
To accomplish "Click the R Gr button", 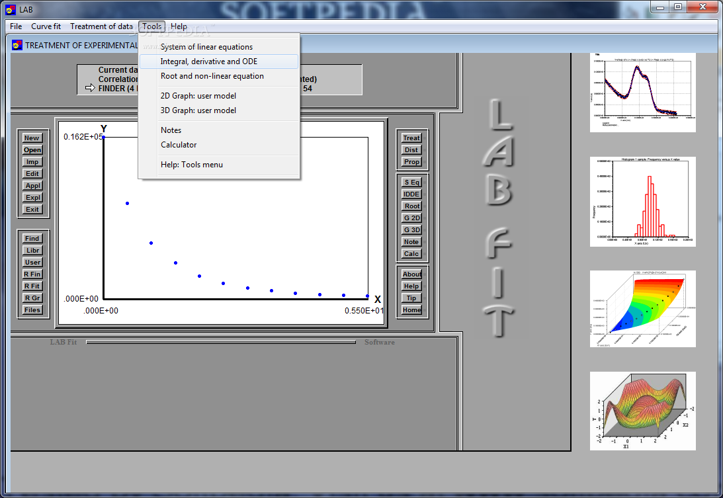I will pyautogui.click(x=32, y=298).
